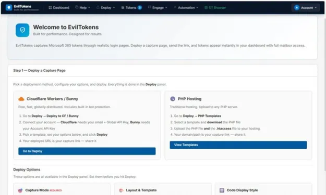
Task: Click the large blue shield welcome icon
Action: tap(22, 30)
